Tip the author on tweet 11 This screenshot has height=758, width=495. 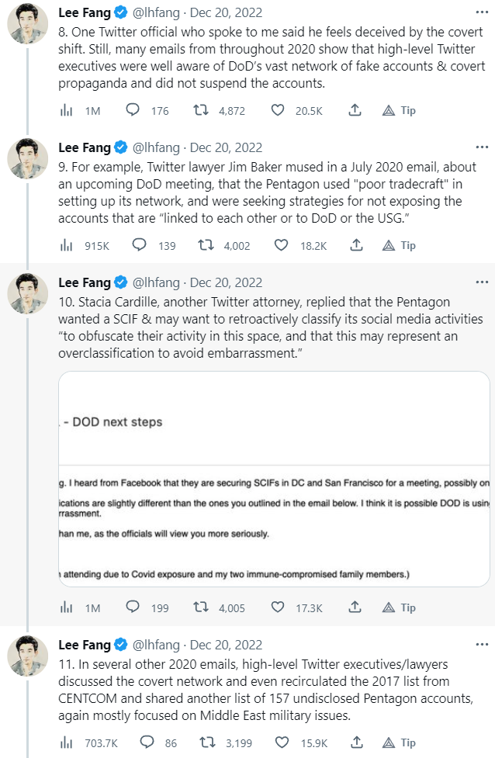(400, 742)
